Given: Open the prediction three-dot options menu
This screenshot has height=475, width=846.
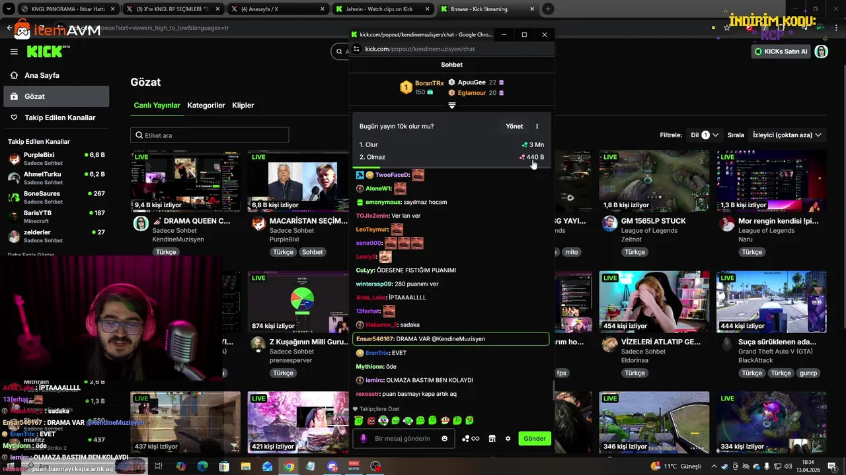Looking at the screenshot, I should [537, 126].
